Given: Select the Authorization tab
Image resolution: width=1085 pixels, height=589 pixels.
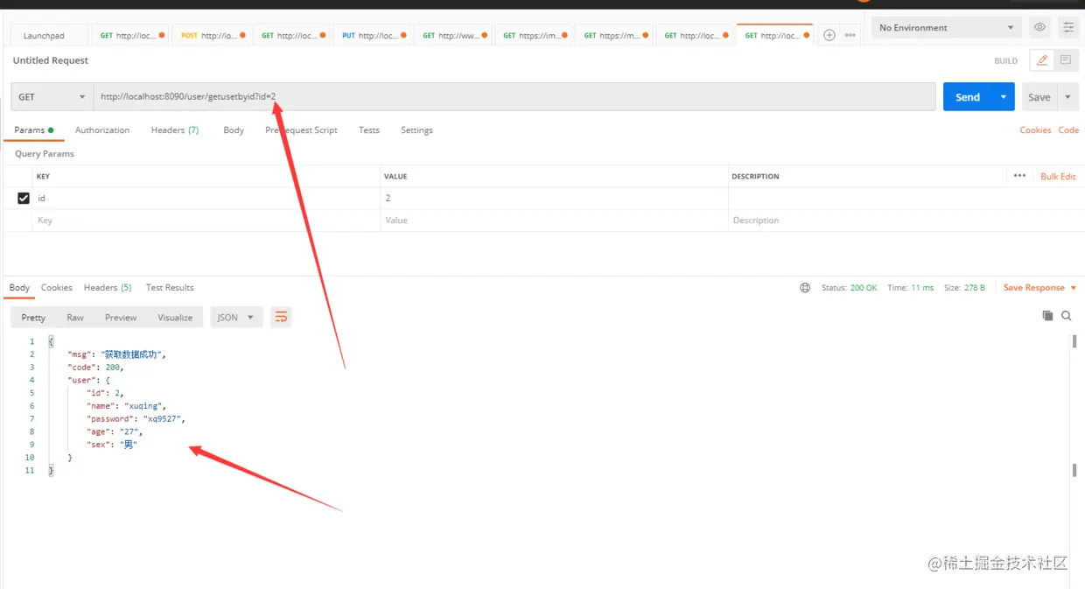Looking at the screenshot, I should coord(102,130).
